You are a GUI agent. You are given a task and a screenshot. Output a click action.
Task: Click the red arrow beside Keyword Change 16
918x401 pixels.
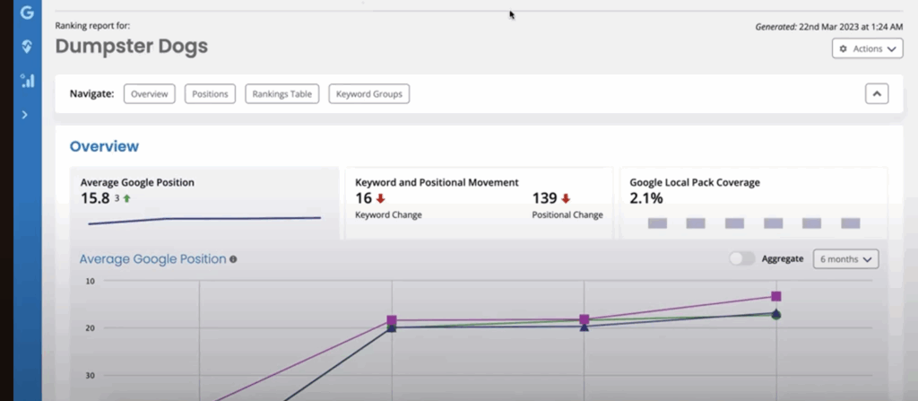380,198
